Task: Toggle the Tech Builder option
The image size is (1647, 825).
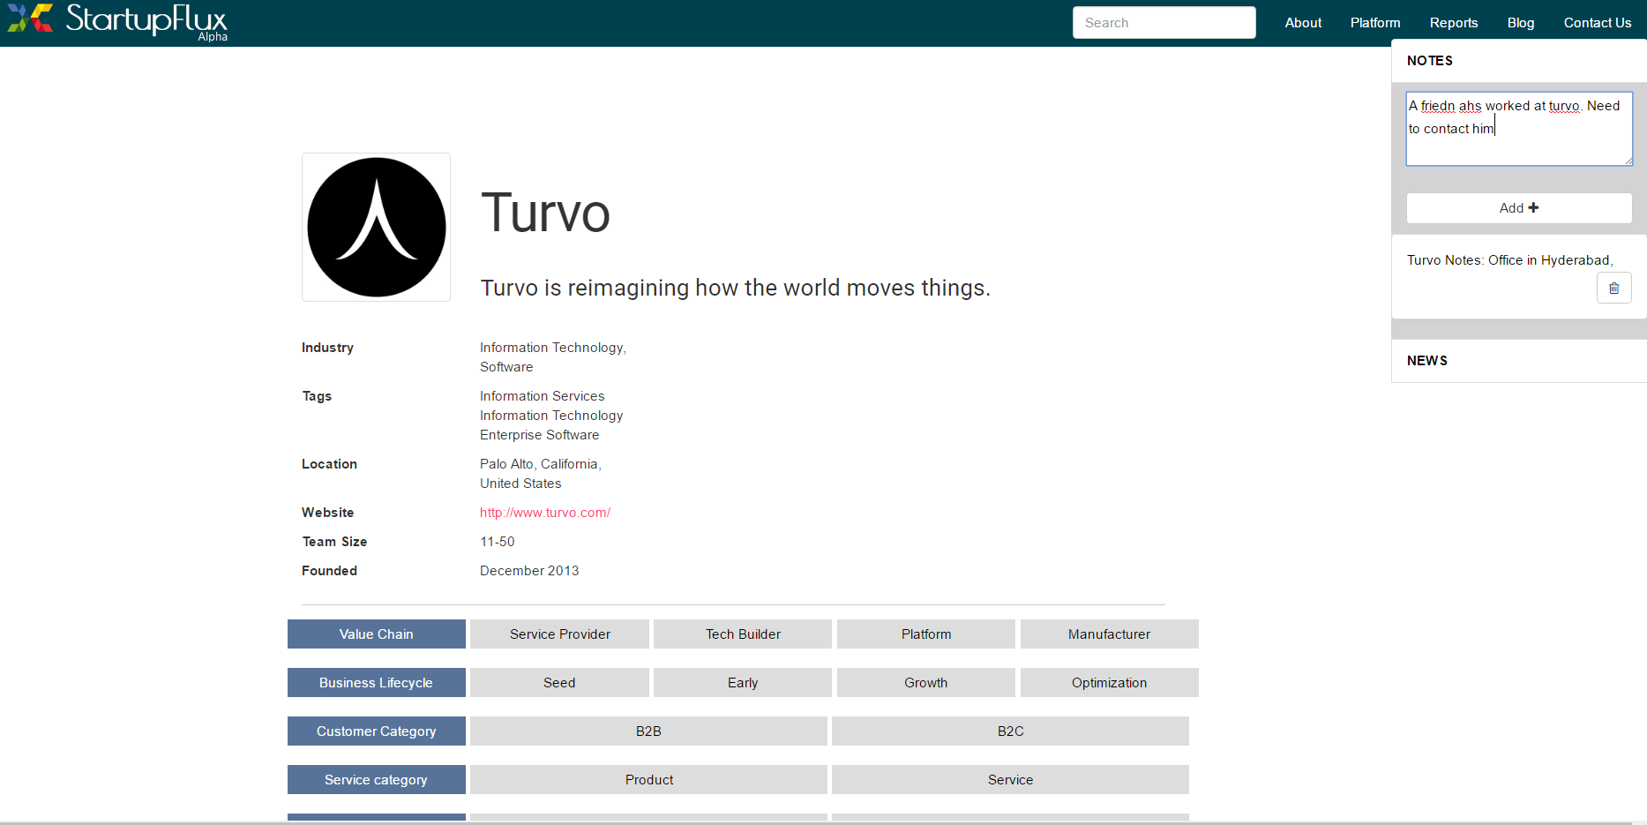Action: tap(743, 634)
